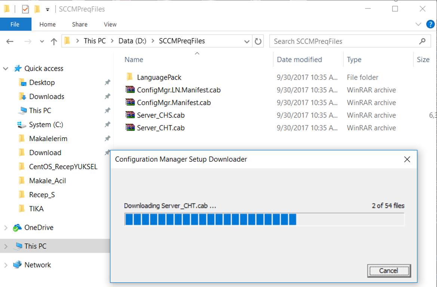Viewport: 437px width, 287px height.
Task: Open the blue Help question mark icon
Action: click(430, 24)
